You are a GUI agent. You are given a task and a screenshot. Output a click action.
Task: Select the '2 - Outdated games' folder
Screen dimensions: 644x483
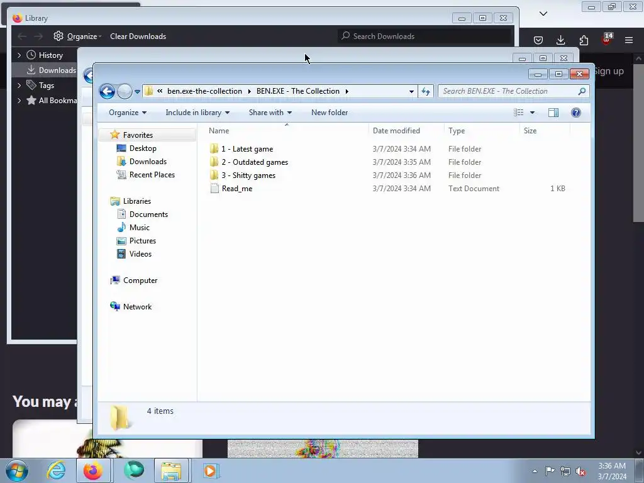(255, 162)
